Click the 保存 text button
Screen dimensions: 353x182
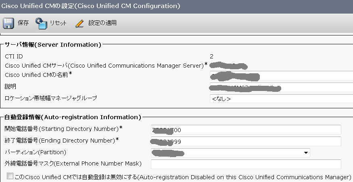23,23
